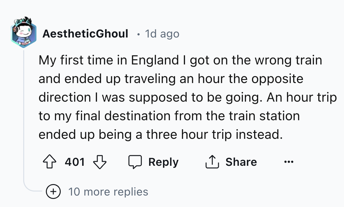Click the AestheticGhoul username
The image size is (344, 207).
pos(85,33)
